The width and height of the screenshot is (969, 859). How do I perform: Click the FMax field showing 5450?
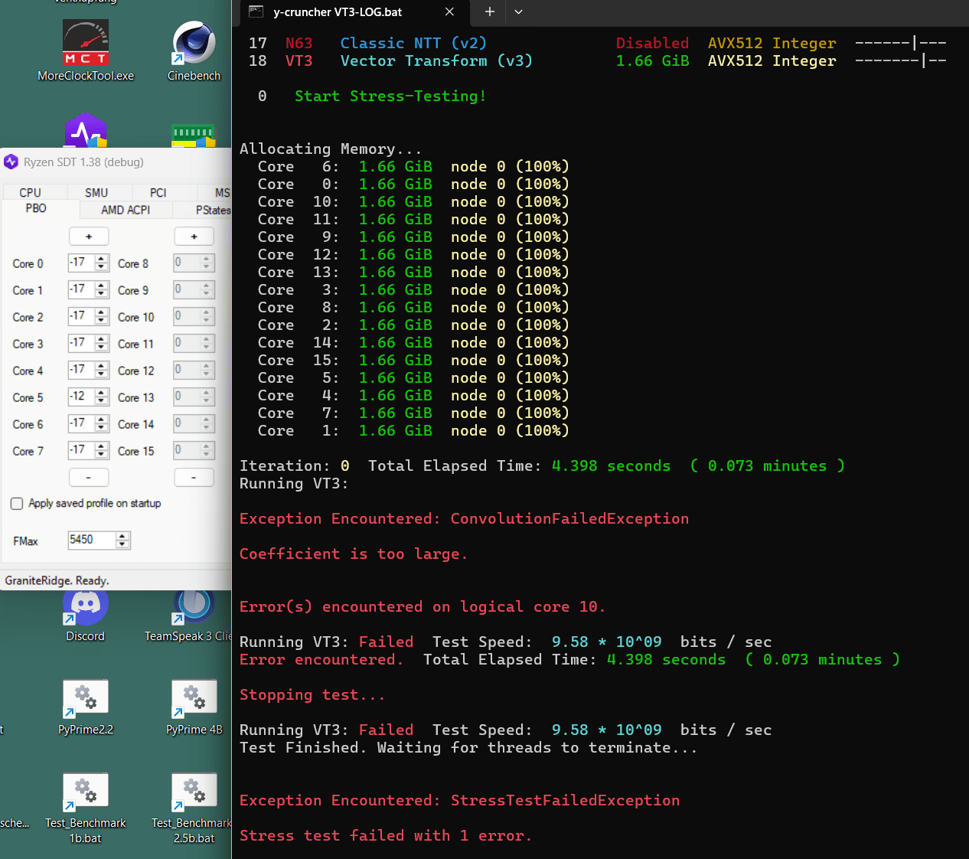coord(92,540)
